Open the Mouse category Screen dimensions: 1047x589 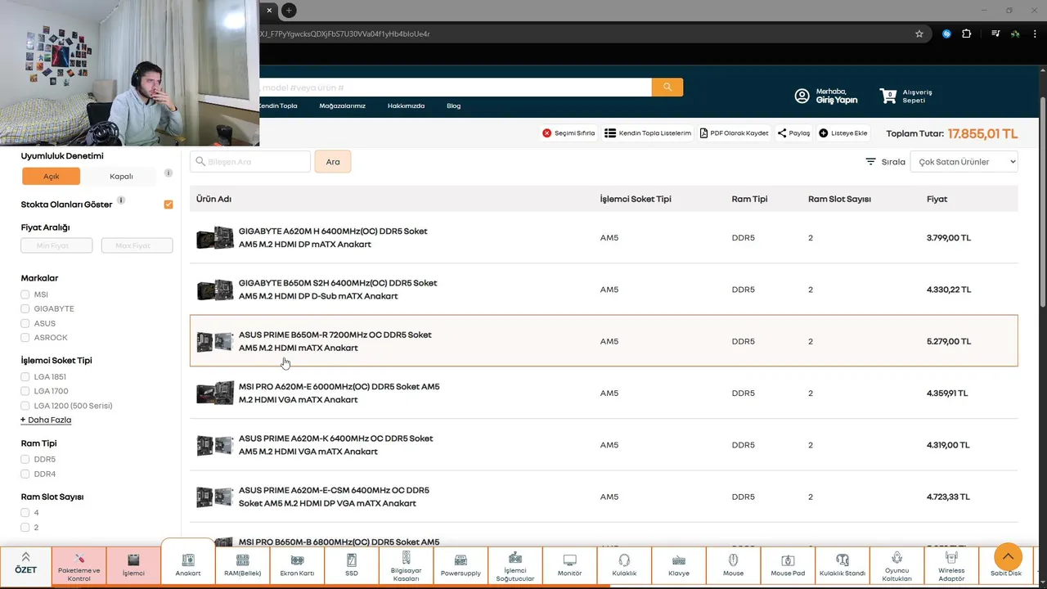[x=734, y=566]
